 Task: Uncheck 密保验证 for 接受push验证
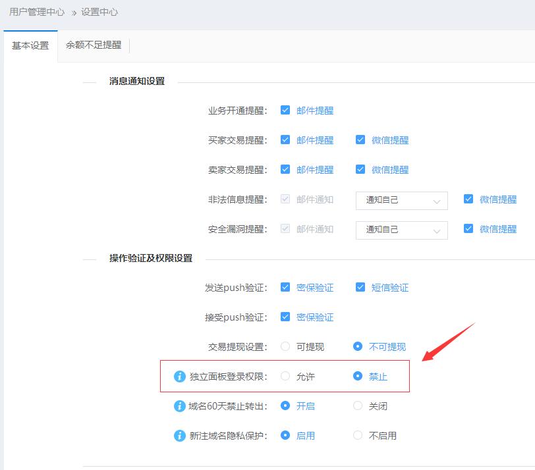click(x=286, y=317)
